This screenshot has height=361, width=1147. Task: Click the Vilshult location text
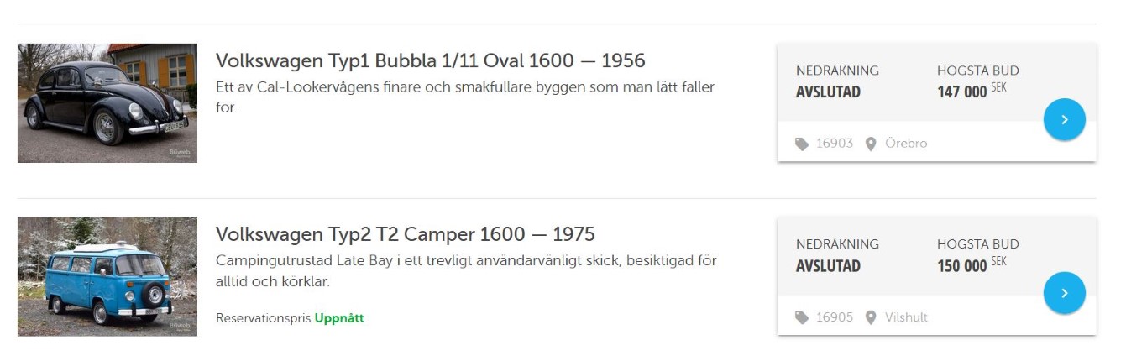click(x=906, y=317)
